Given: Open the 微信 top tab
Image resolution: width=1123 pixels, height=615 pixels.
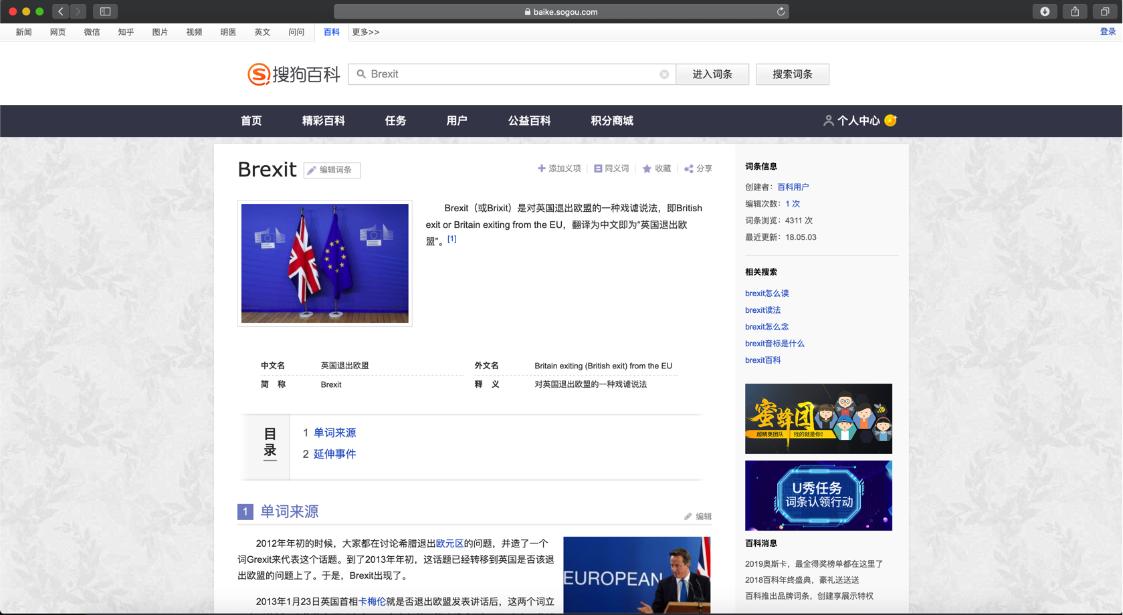Looking at the screenshot, I should (x=92, y=32).
